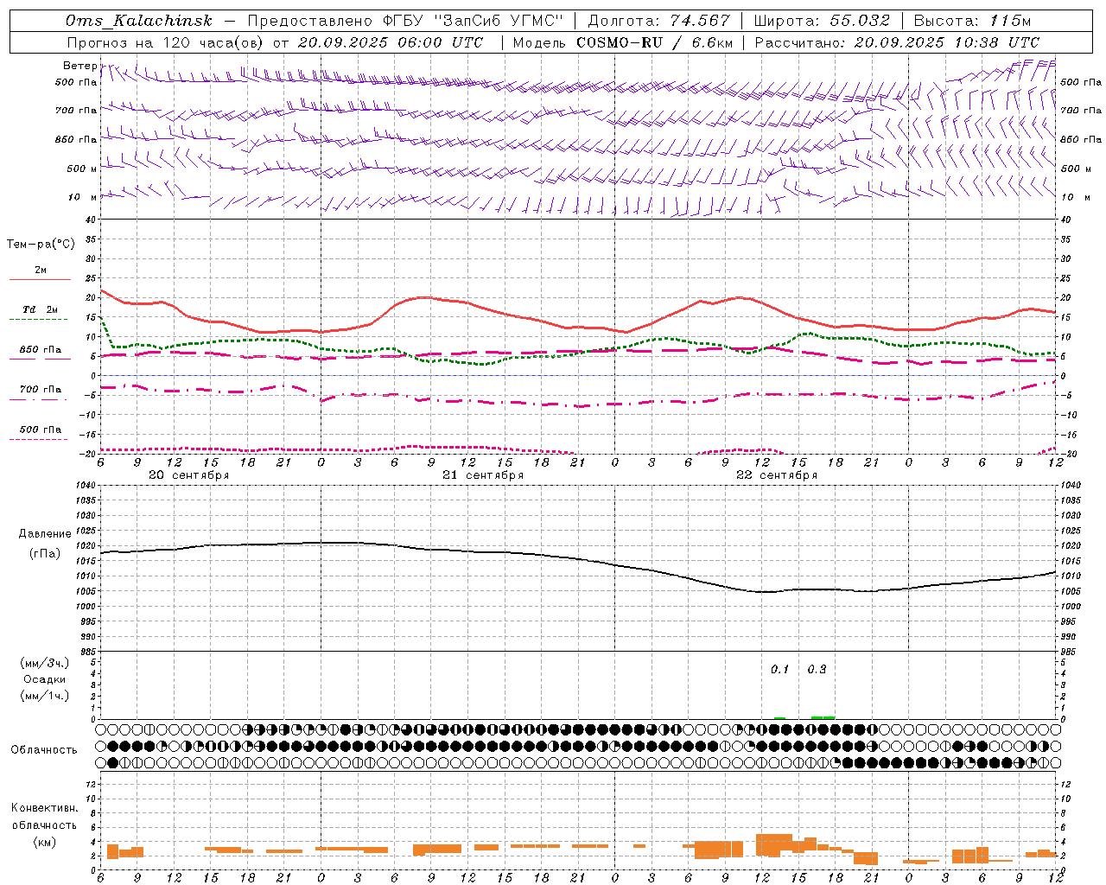This screenshot has width=1106, height=885.
Task: Click the Высота: 115м value
Action: (x=972, y=21)
